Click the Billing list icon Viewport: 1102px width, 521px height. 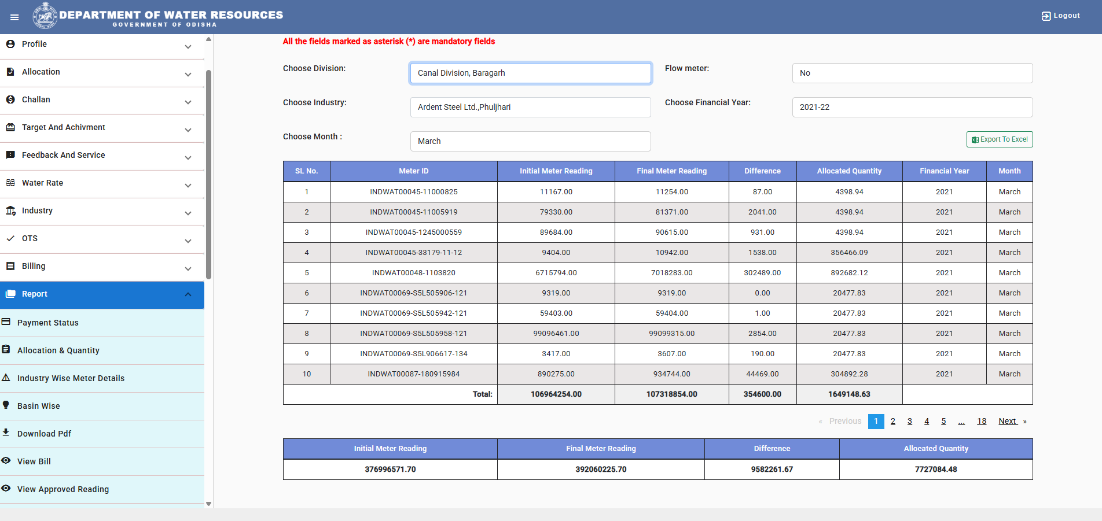tap(10, 266)
